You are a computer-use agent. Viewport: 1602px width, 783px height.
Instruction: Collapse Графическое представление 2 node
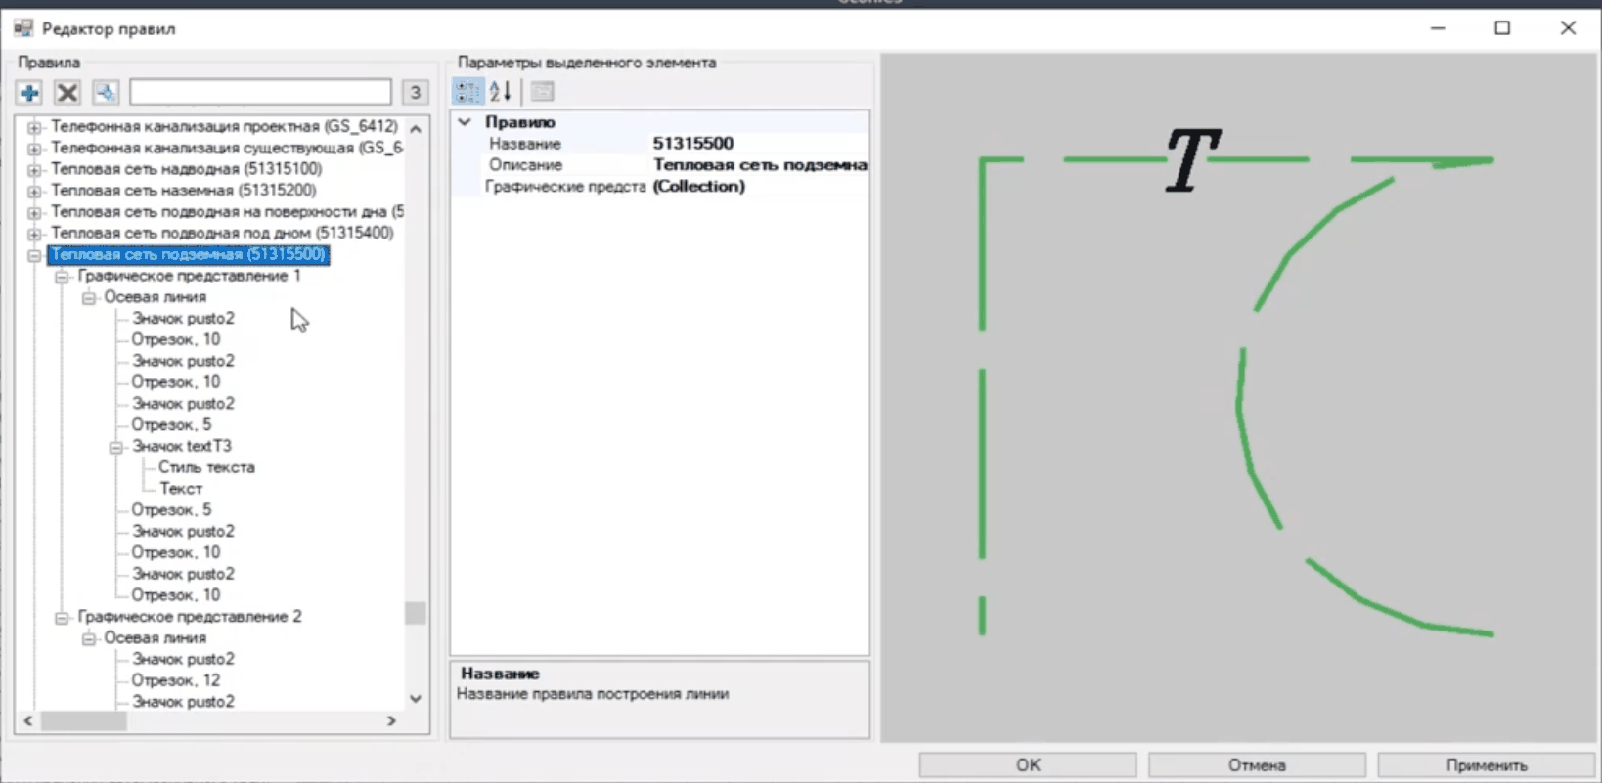pyautogui.click(x=62, y=618)
